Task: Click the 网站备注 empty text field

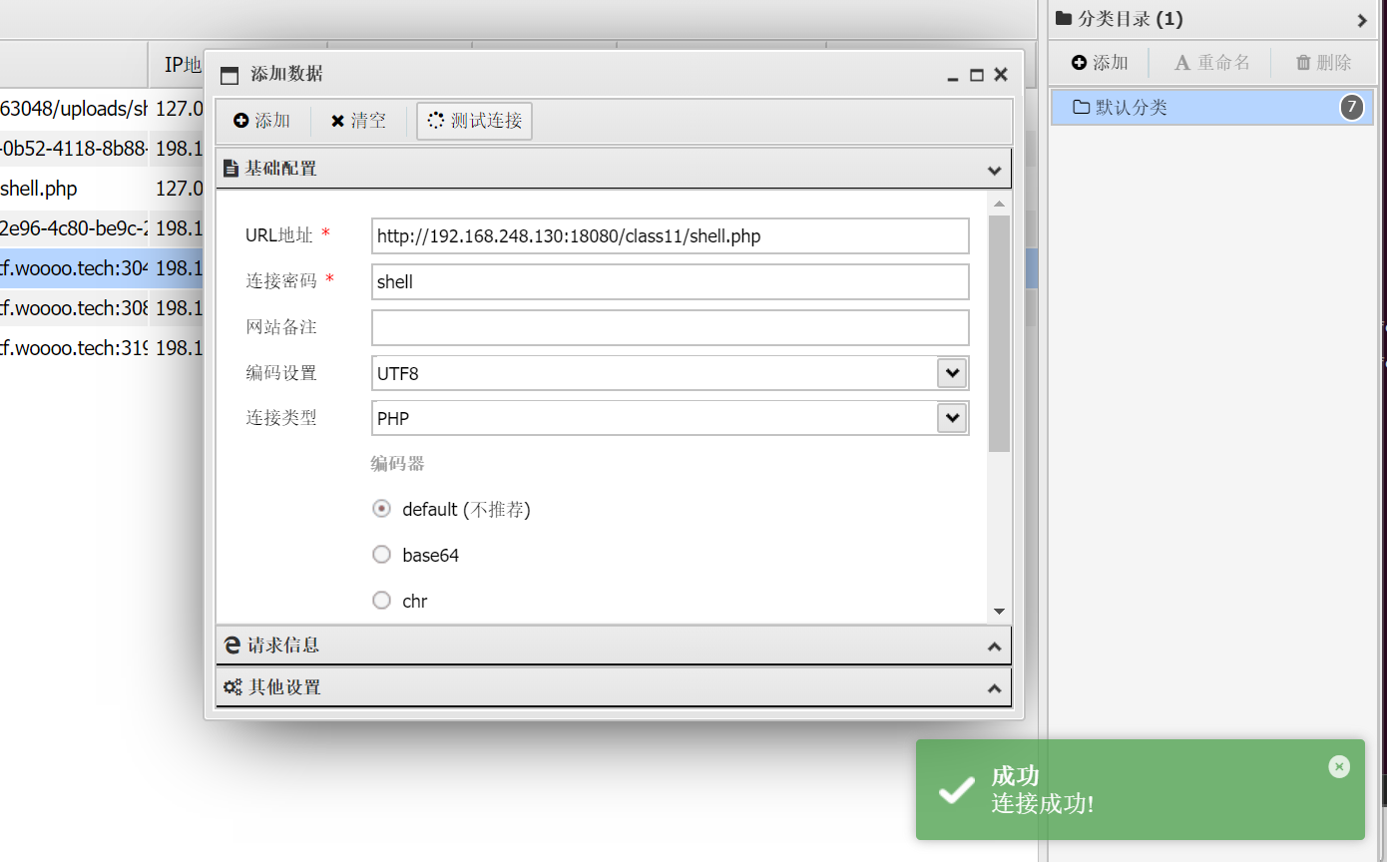Action: (x=669, y=327)
